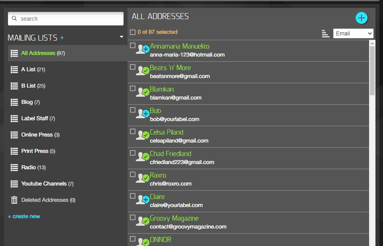
Task: Click the list icon beside A List
Action: (14, 70)
